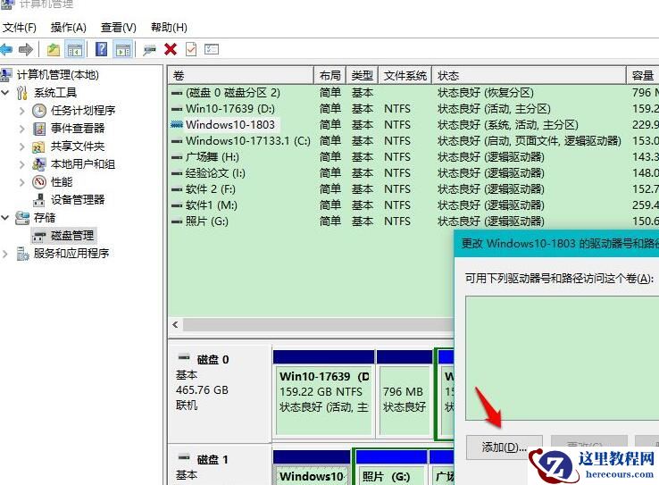Select the Device Manager icon
This screenshot has width=659, height=485.
tap(38, 200)
